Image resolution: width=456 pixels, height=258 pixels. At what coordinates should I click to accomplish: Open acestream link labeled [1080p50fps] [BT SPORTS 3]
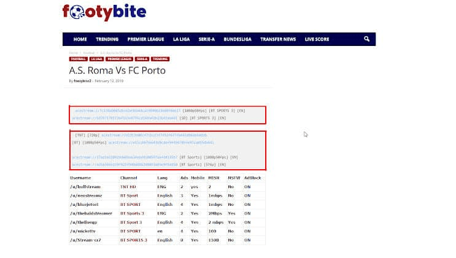tap(128, 111)
